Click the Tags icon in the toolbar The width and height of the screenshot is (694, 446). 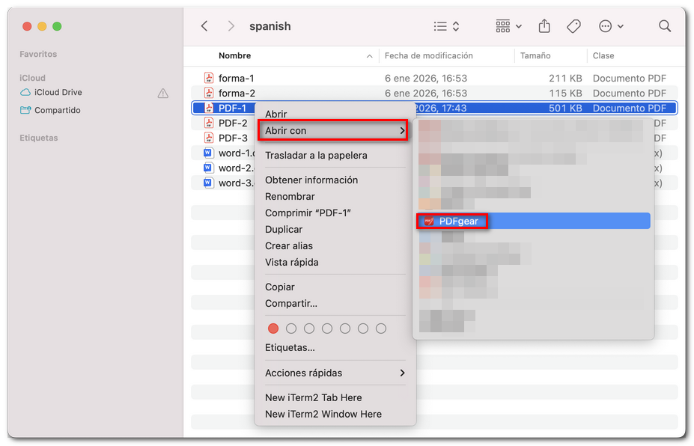(x=573, y=25)
